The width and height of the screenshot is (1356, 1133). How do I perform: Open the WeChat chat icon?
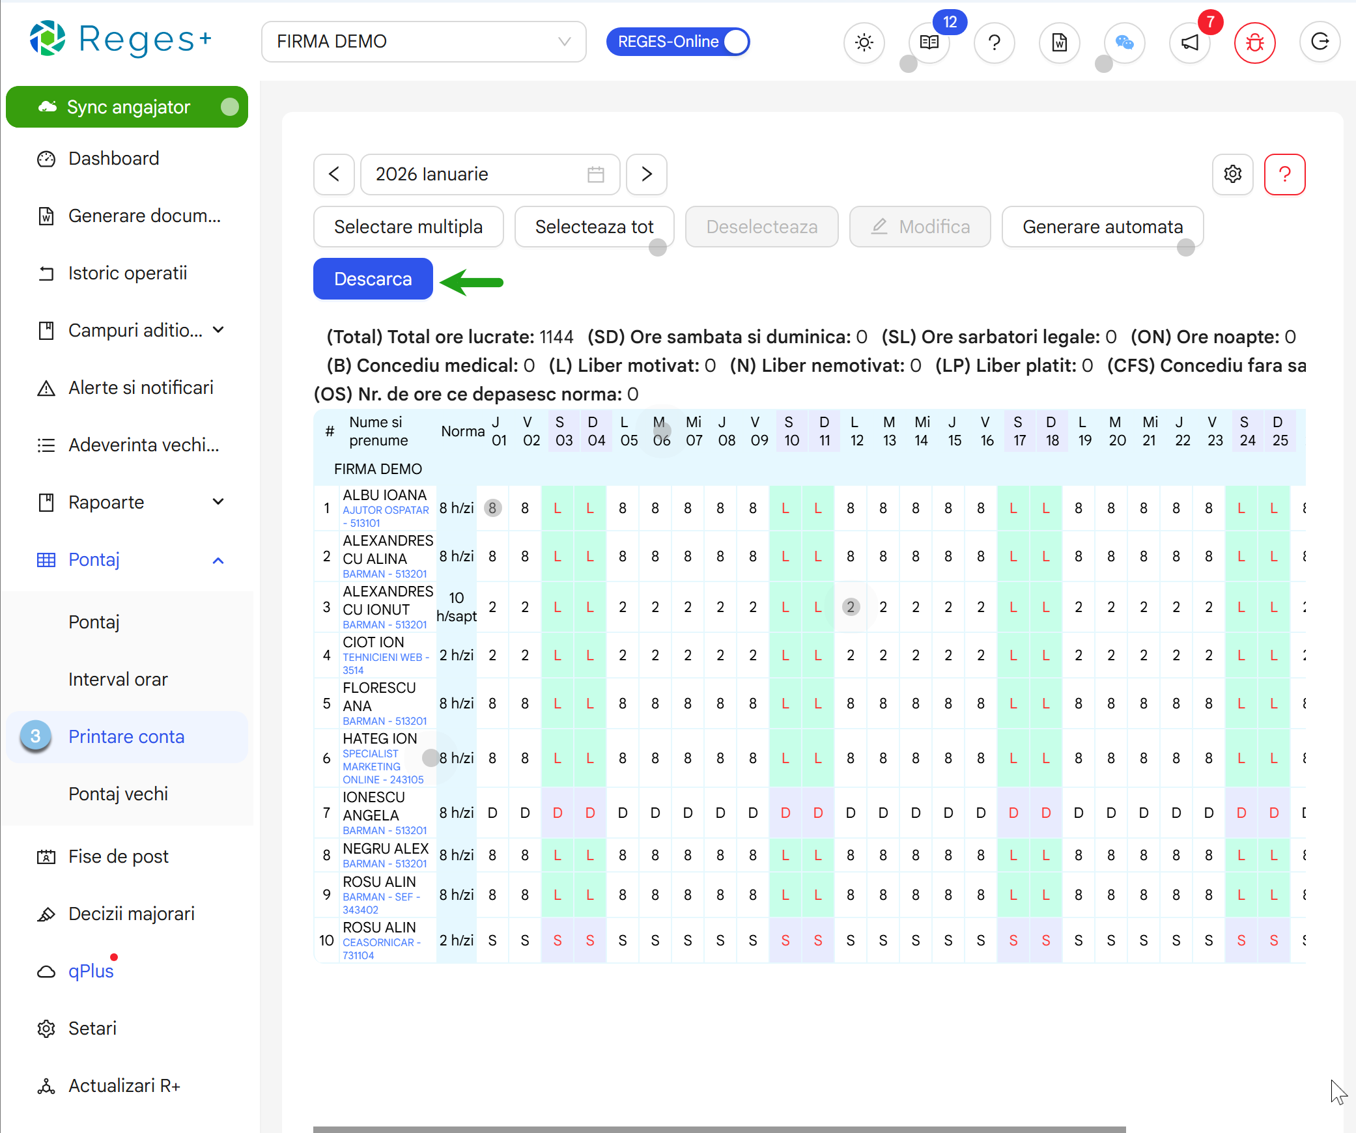1124,42
